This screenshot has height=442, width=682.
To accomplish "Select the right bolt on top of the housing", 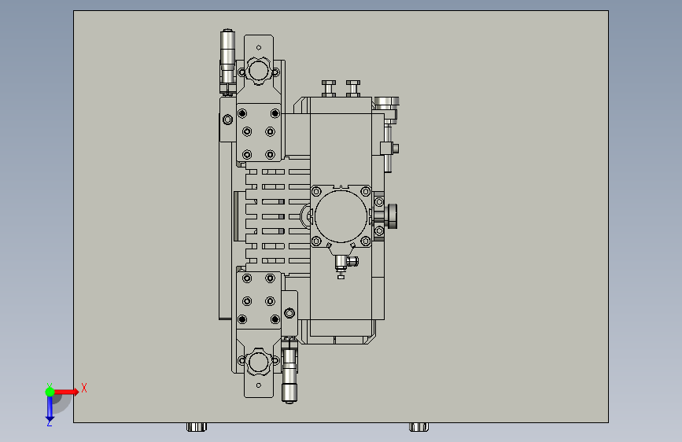I will click(x=352, y=88).
